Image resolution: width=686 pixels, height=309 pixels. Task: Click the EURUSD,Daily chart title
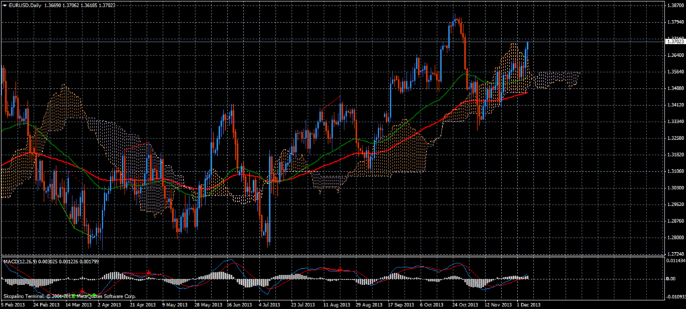(x=23, y=5)
